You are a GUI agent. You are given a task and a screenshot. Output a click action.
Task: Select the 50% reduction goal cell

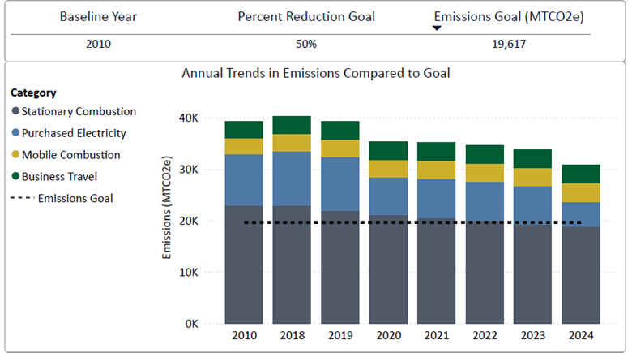pos(306,44)
